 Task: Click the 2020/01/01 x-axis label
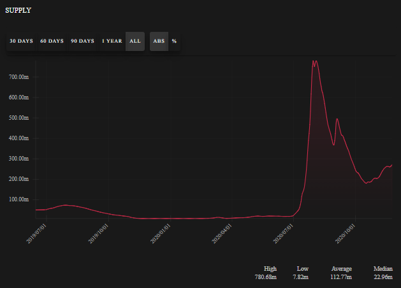pos(161,234)
